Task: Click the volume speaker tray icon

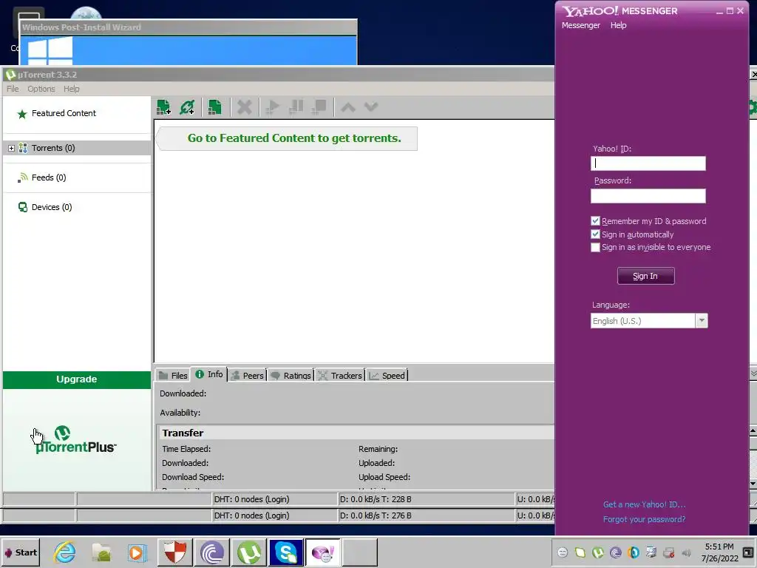Action: point(686,552)
